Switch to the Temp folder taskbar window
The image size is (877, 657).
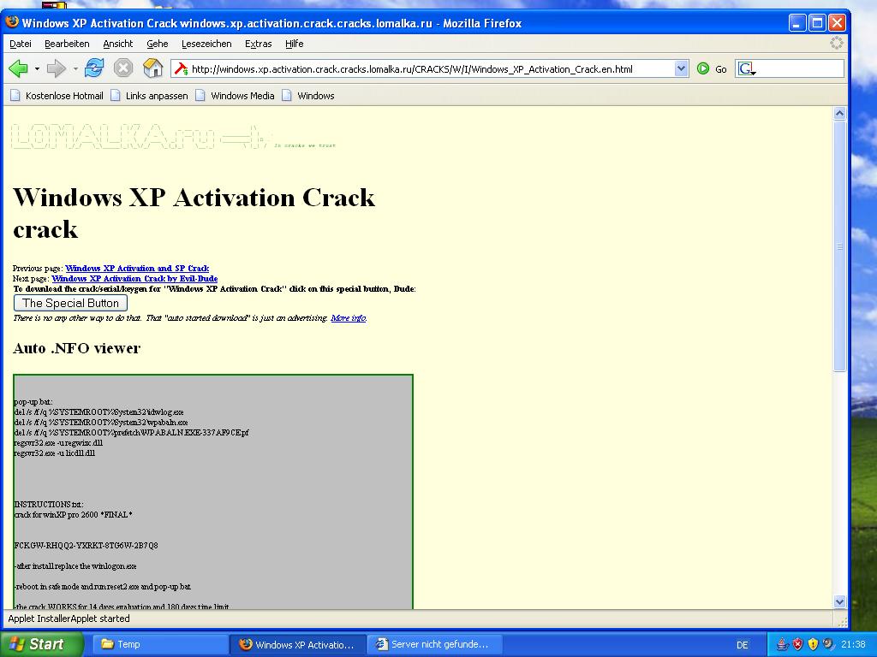pyautogui.click(x=160, y=644)
